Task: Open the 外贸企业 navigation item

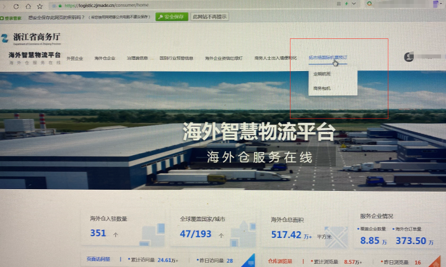Action: (74, 58)
